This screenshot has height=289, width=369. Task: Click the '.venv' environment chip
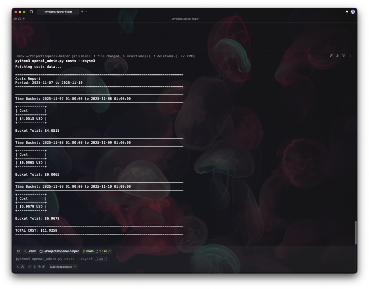(30, 251)
